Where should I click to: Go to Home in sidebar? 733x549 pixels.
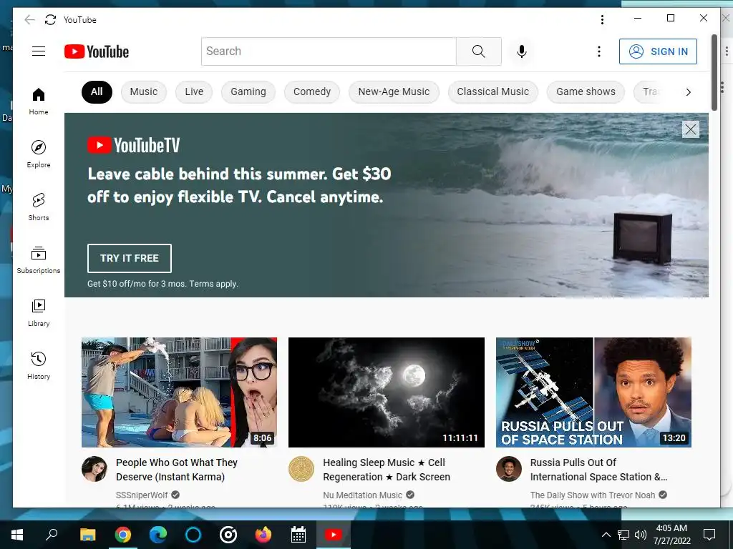click(x=39, y=101)
